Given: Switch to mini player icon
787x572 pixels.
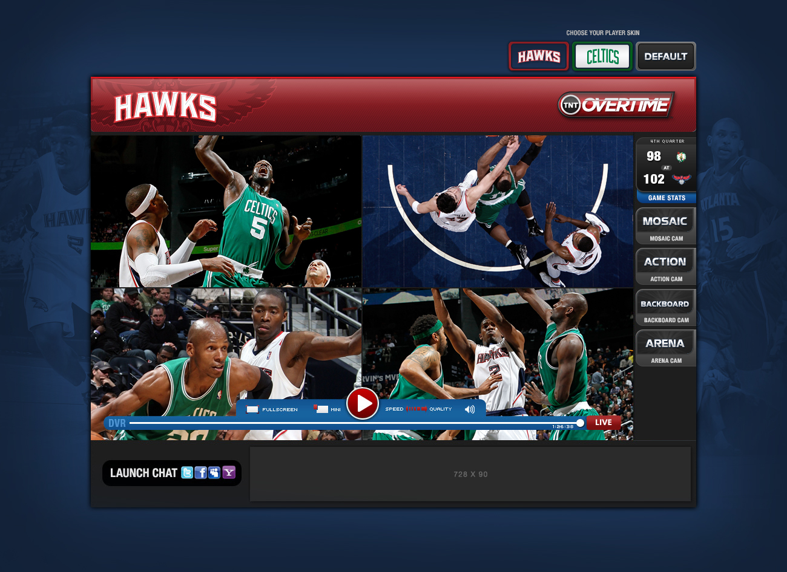Looking at the screenshot, I should (x=321, y=409).
